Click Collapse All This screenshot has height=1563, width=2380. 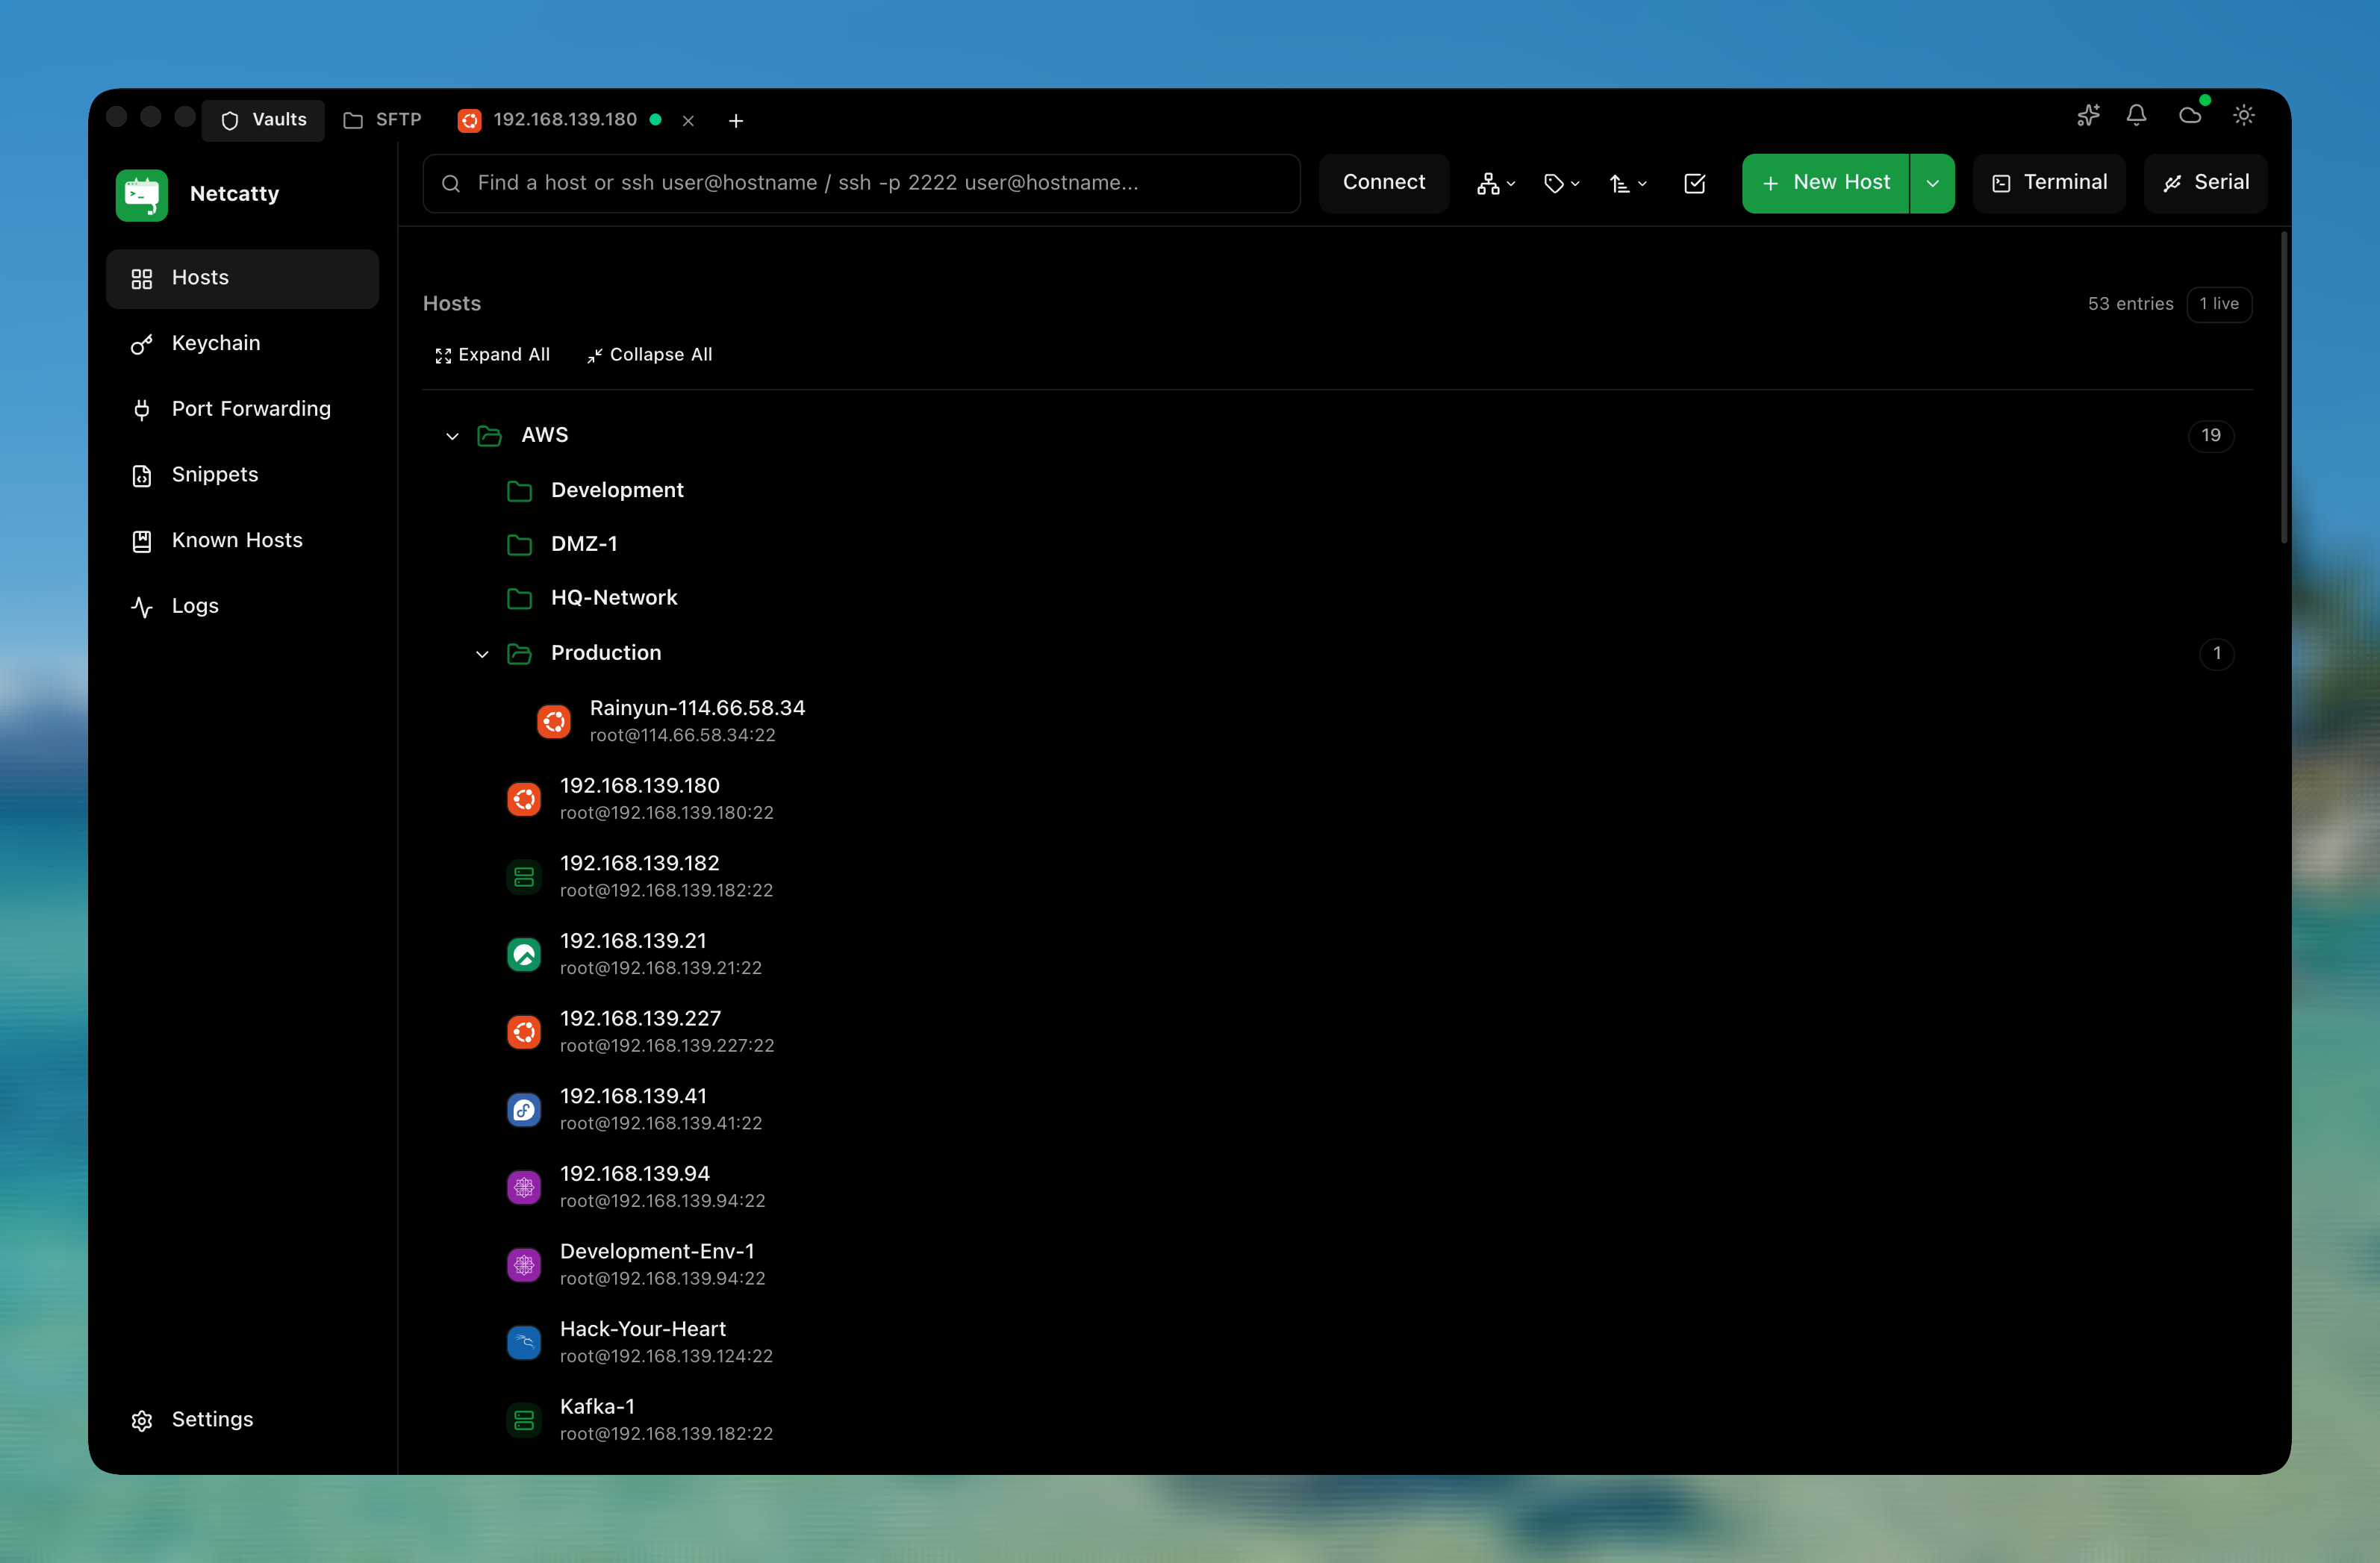click(649, 355)
